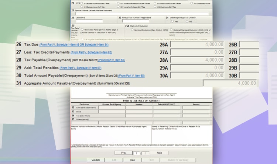Select Yes for Claiming Foreign Tax Credits

tap(171, 21)
